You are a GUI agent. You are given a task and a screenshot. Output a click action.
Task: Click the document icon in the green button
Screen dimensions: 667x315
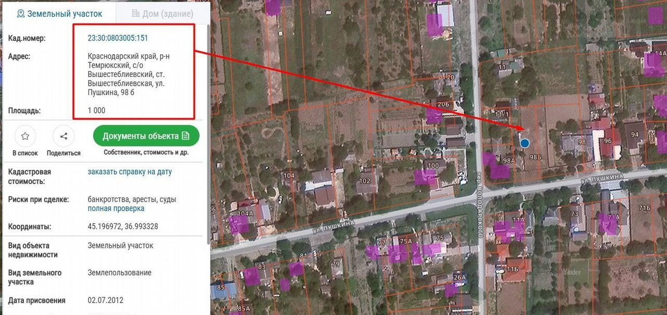tap(186, 136)
